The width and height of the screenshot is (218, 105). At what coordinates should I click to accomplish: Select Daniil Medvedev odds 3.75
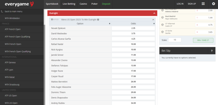[x=133, y=34]
